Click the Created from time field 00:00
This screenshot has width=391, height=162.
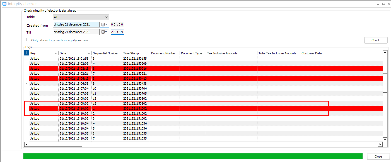(x=117, y=25)
